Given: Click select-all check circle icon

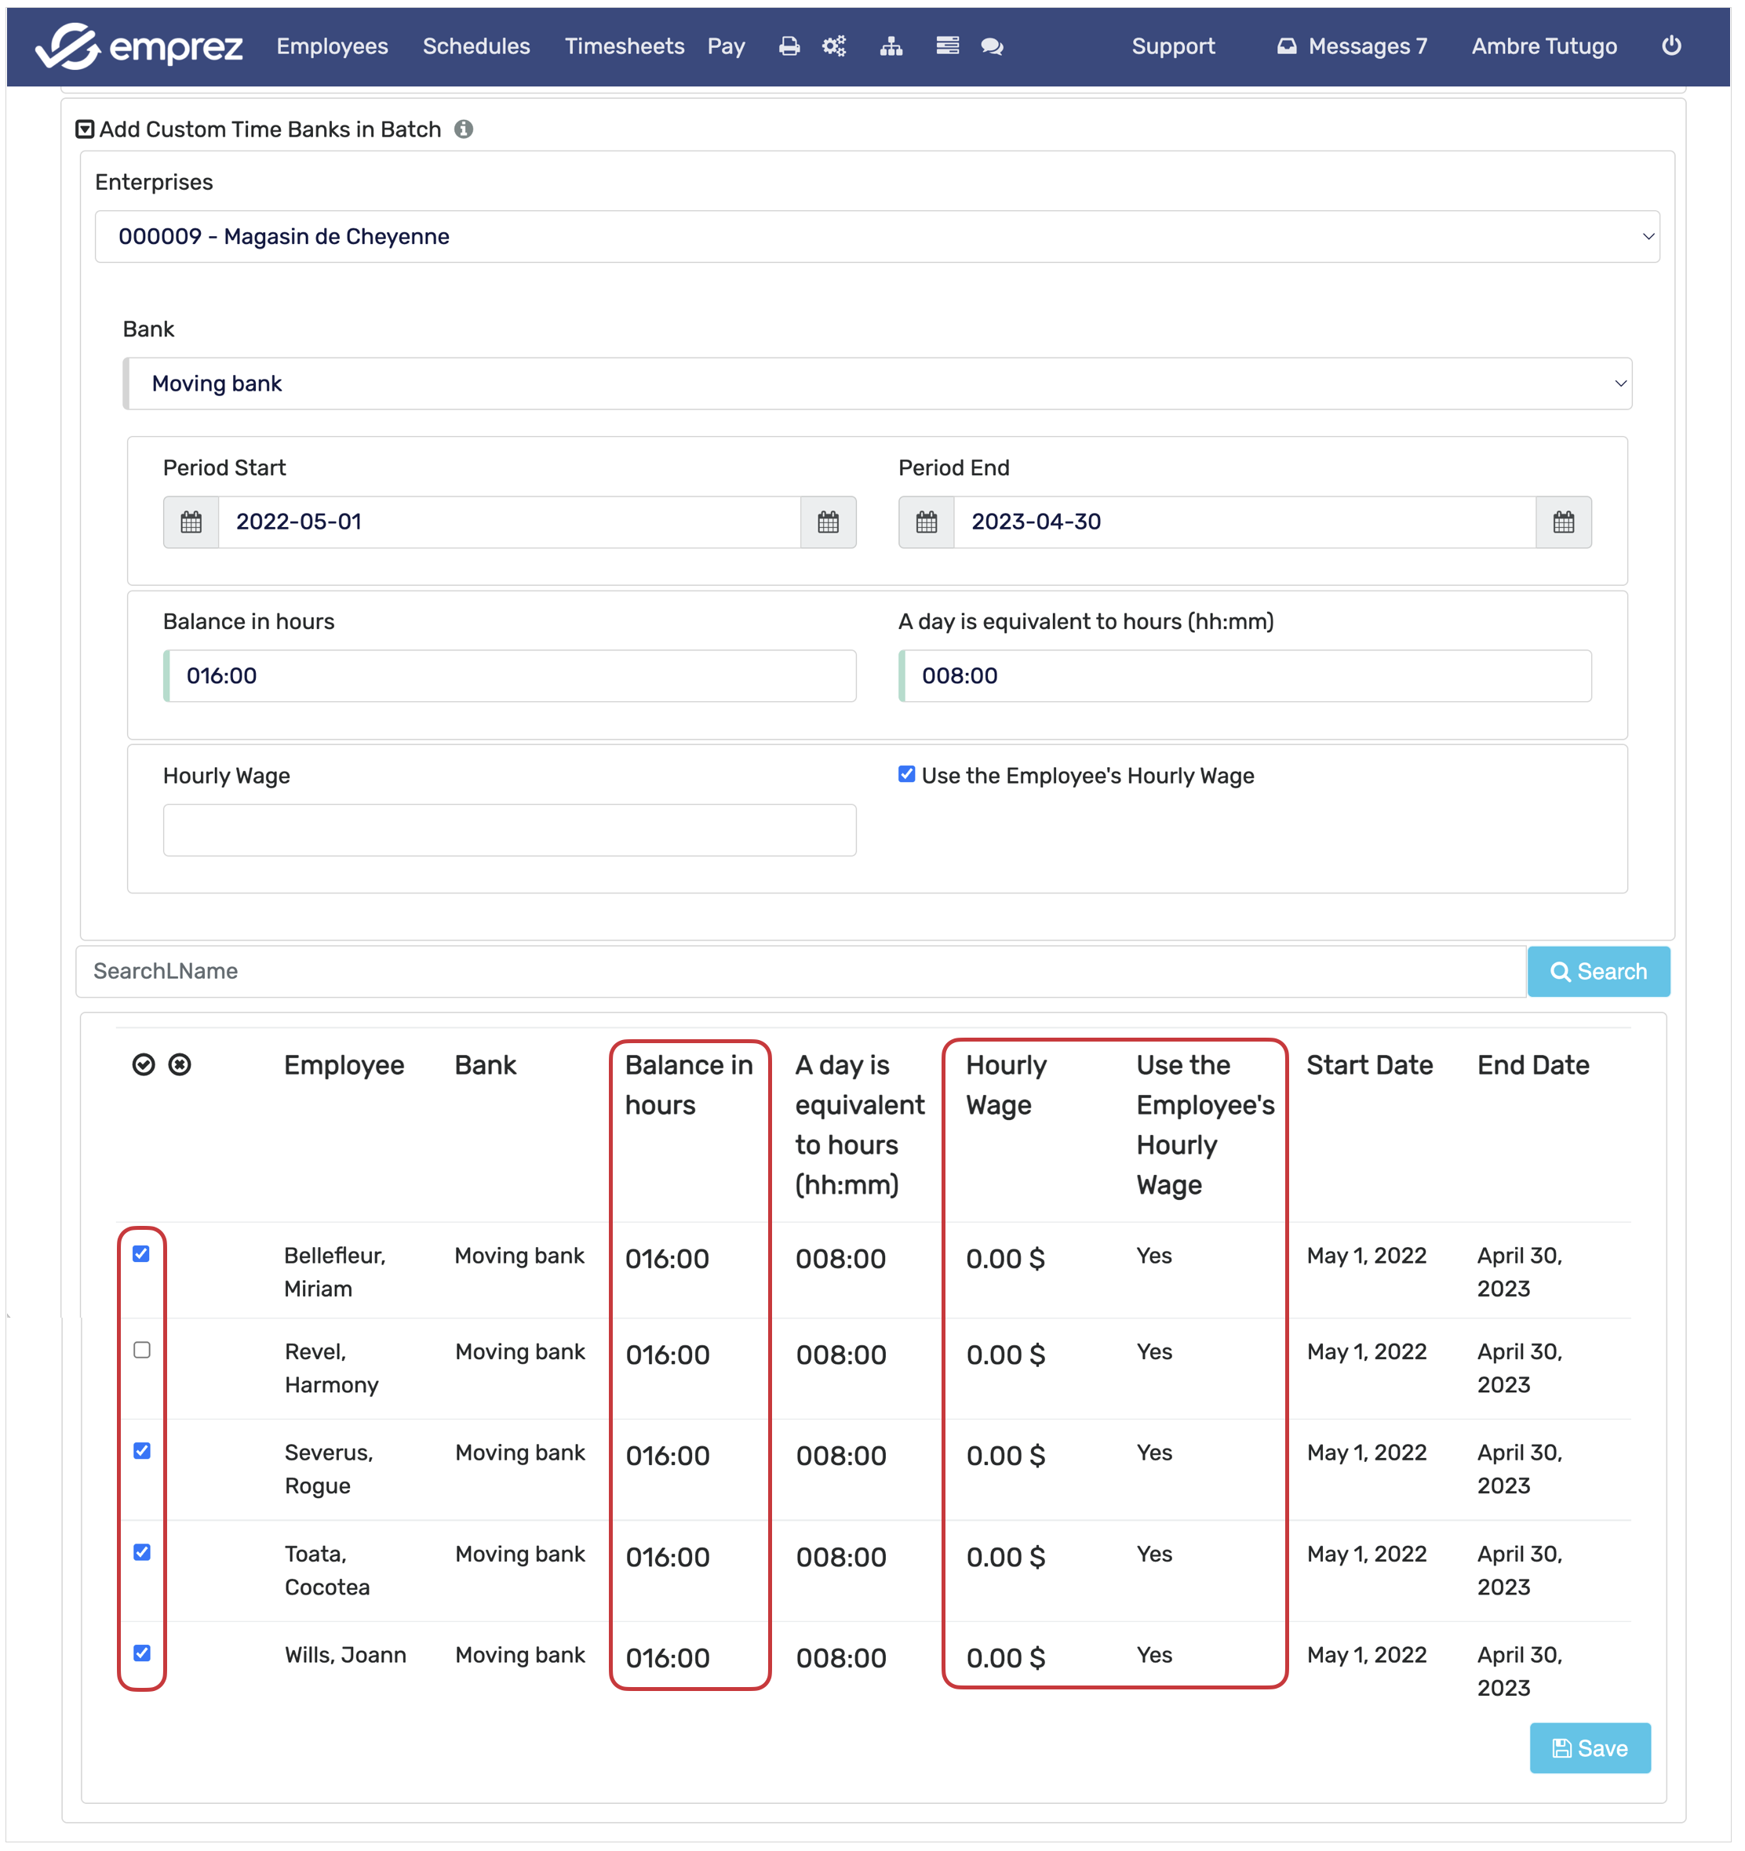Looking at the screenshot, I should (x=144, y=1065).
